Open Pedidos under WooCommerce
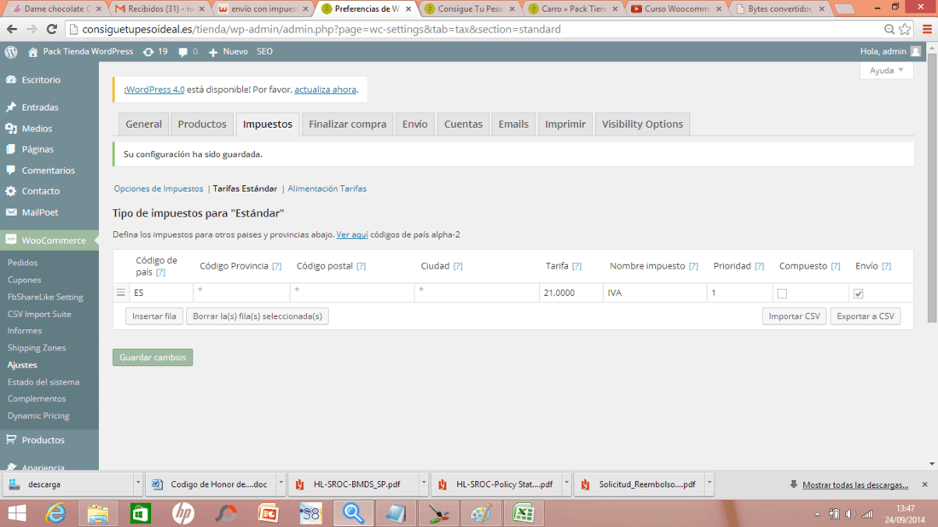The image size is (938, 527). pyautogui.click(x=22, y=263)
